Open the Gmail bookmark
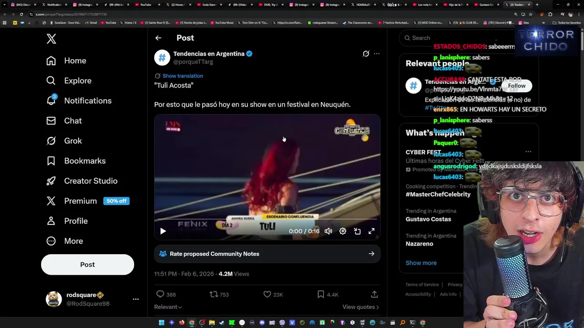Screen dimensions: 584x328 pyautogui.click(x=91, y=23)
